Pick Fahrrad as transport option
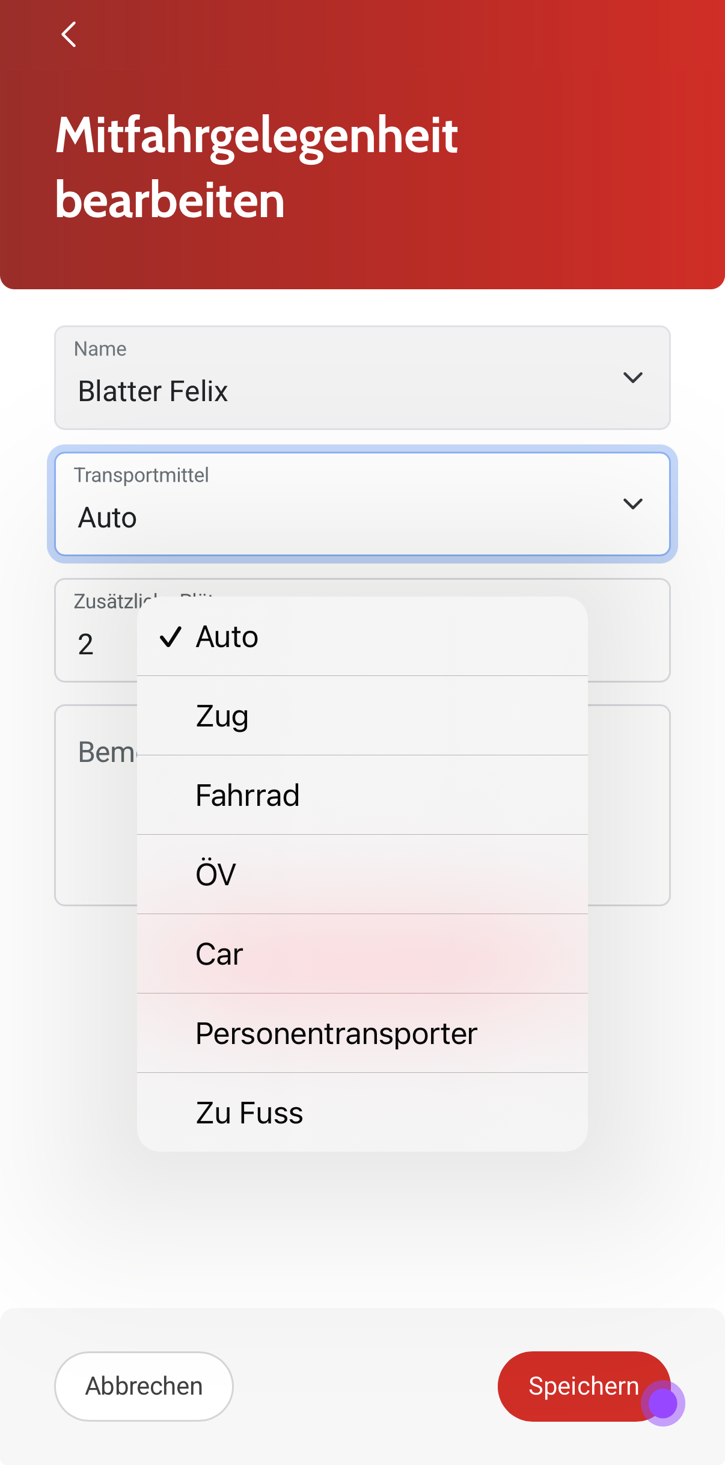 [362, 795]
